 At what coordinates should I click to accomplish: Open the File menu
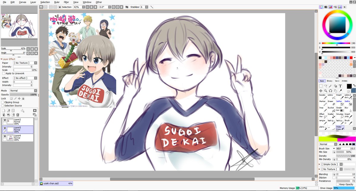(x=4, y=2)
